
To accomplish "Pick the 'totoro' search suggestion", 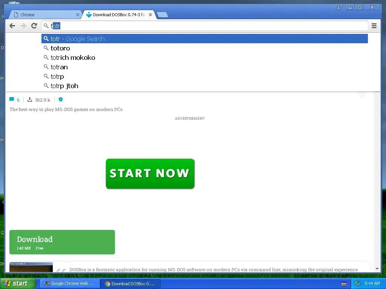I will [x=205, y=48].
